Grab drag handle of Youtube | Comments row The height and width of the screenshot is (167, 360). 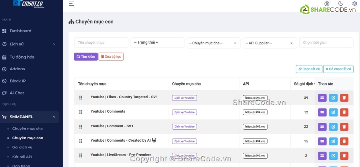click(81, 112)
